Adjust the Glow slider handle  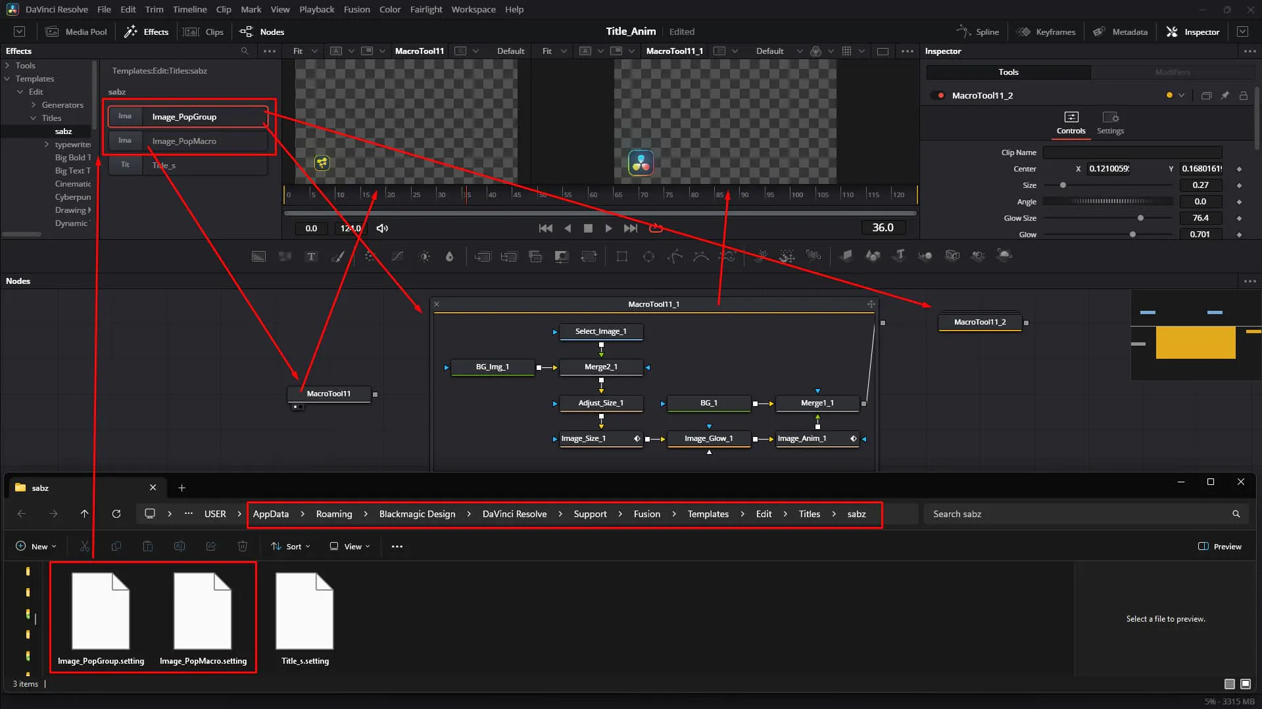tap(1132, 235)
